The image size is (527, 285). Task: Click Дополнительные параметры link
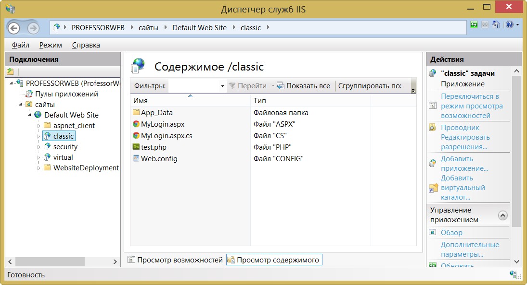470,249
